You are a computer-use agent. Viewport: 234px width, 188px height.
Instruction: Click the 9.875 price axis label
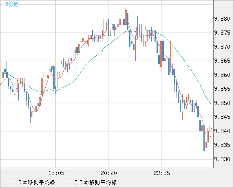pos(222,33)
